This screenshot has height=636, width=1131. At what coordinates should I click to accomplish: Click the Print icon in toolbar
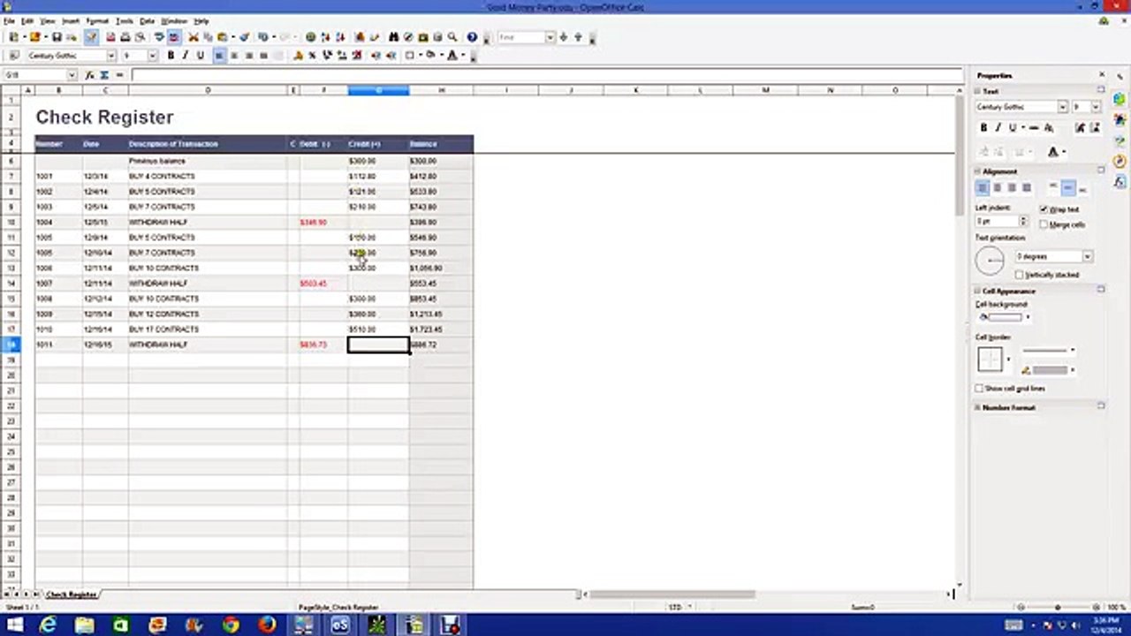click(125, 37)
